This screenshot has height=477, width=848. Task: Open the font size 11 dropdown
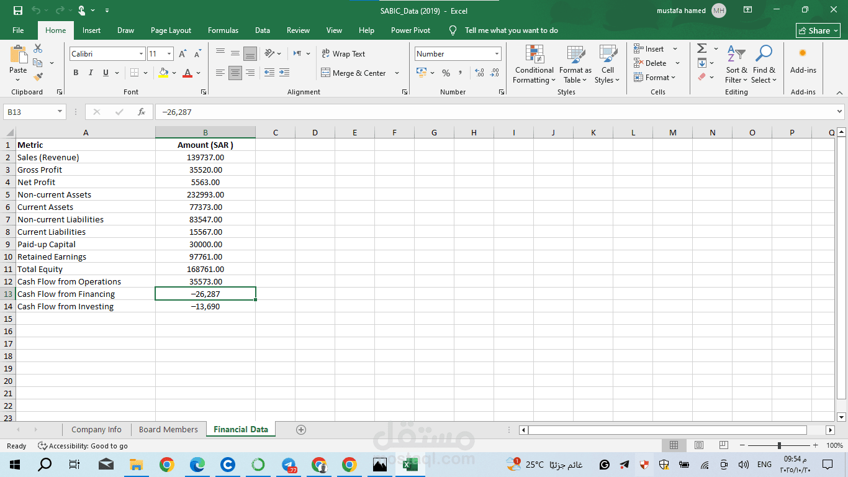tap(169, 54)
